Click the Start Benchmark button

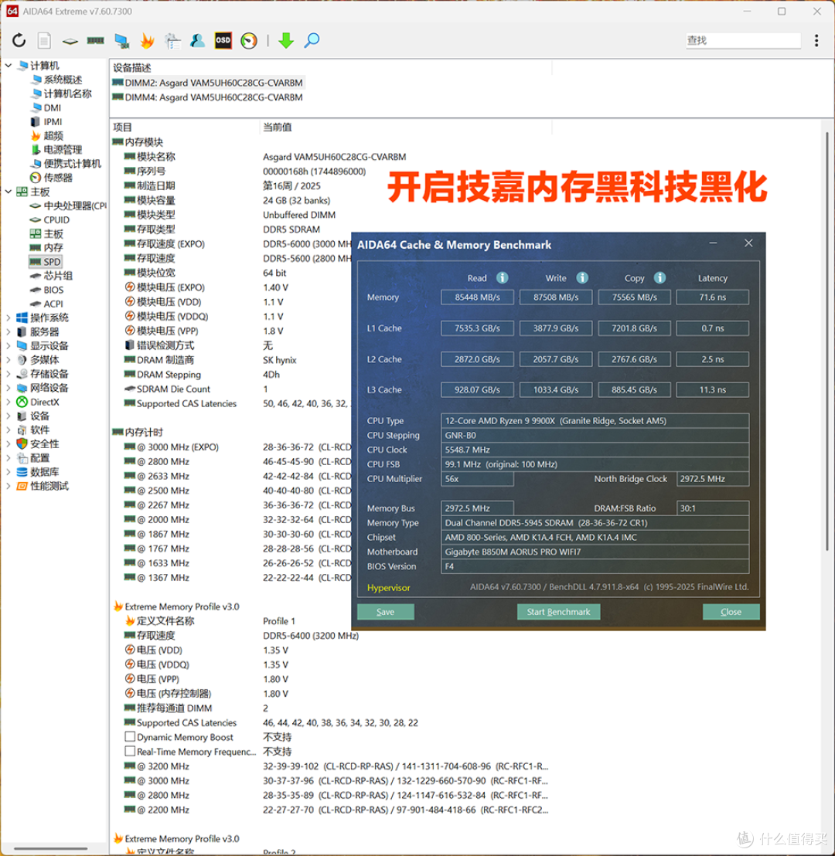click(x=558, y=611)
